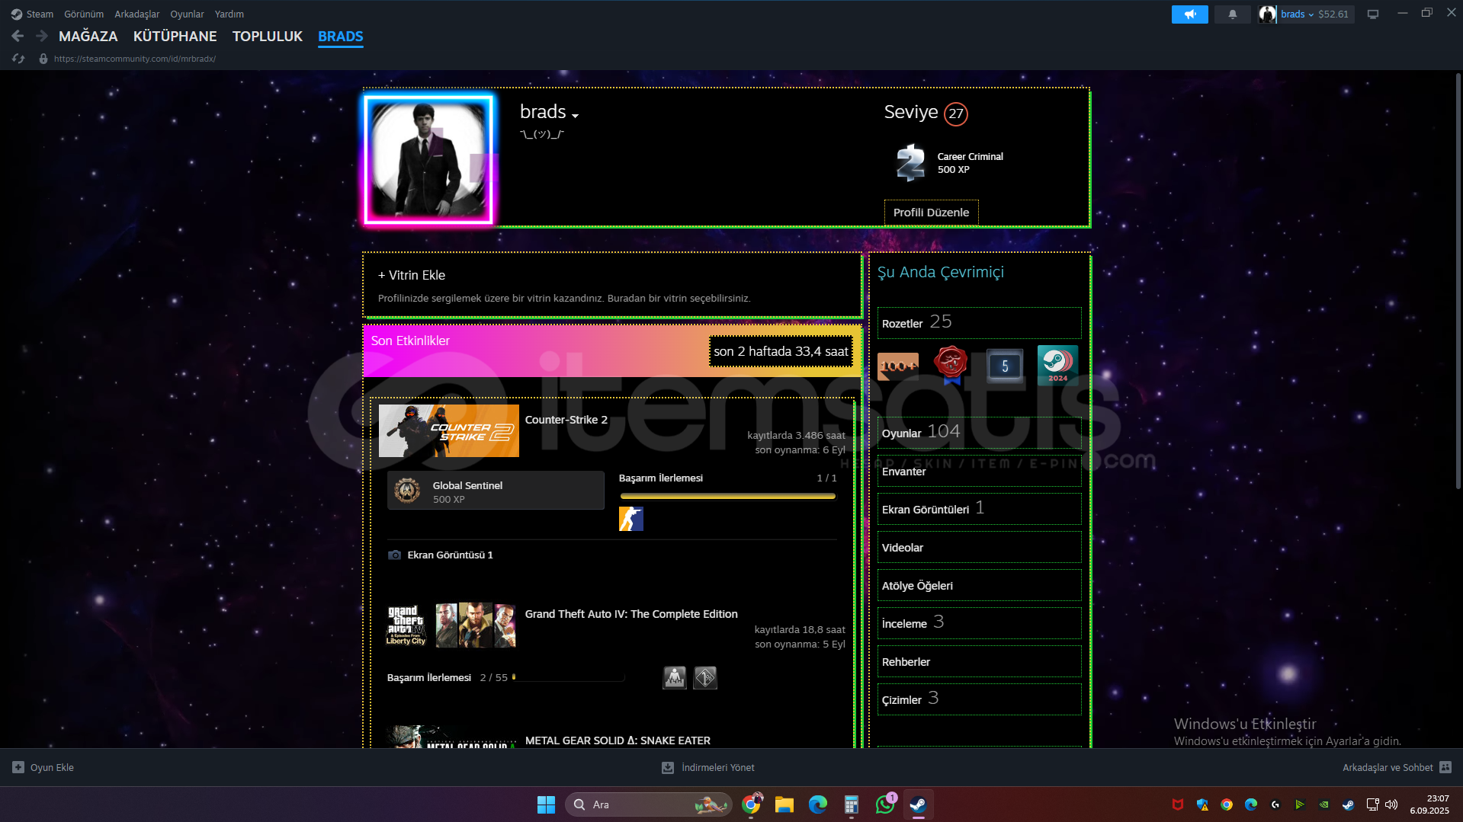Open the Steam announcements megaphone button

1189,14
